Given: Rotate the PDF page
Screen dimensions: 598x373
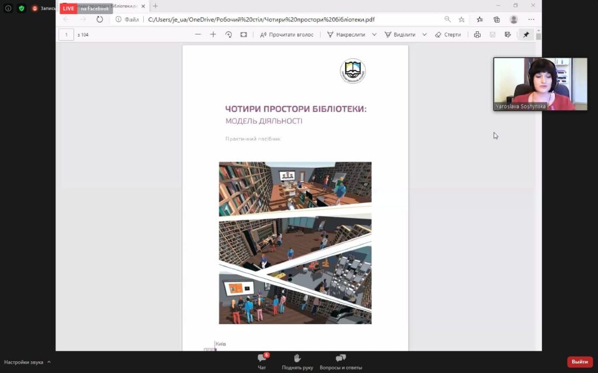Looking at the screenshot, I should pos(228,34).
